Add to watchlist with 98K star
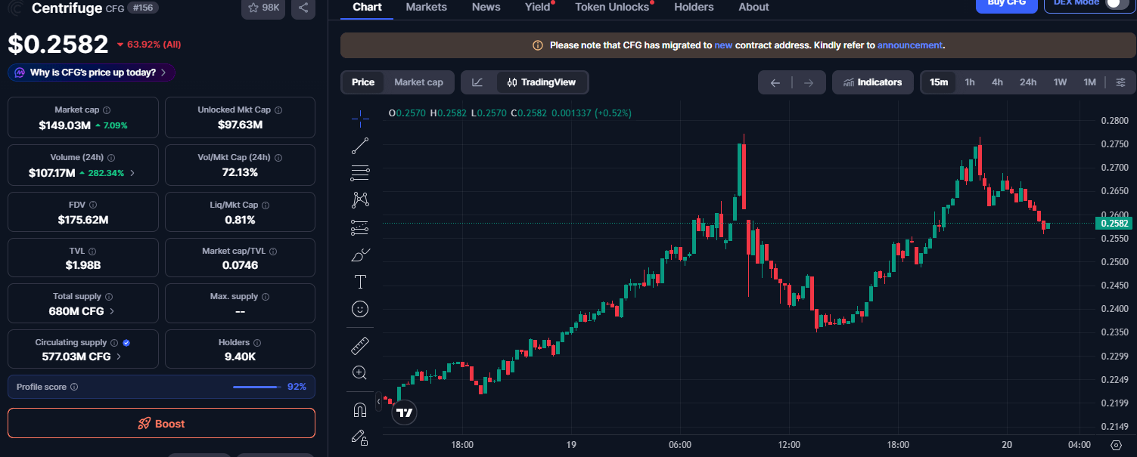Screen dimensions: 1137x457 263,8
